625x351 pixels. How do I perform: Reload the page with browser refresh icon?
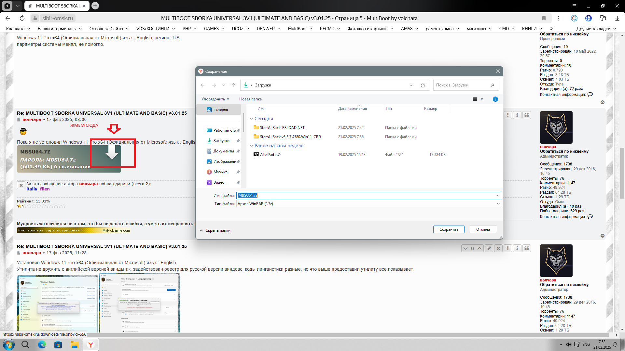coord(22,18)
